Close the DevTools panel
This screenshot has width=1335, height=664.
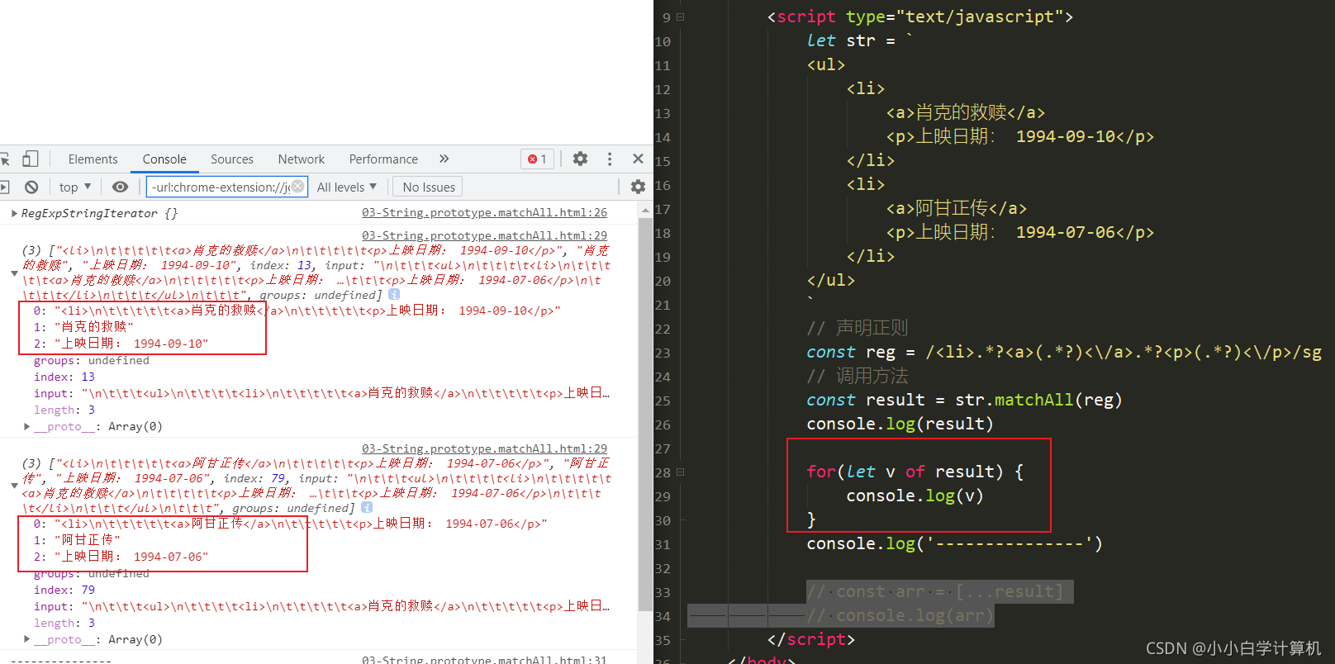point(638,159)
